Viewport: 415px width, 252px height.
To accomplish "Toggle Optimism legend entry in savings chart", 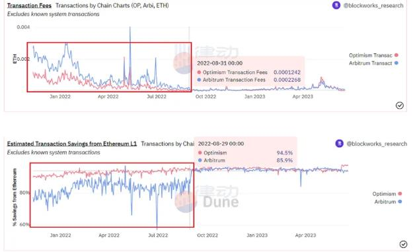I will (x=387, y=194).
